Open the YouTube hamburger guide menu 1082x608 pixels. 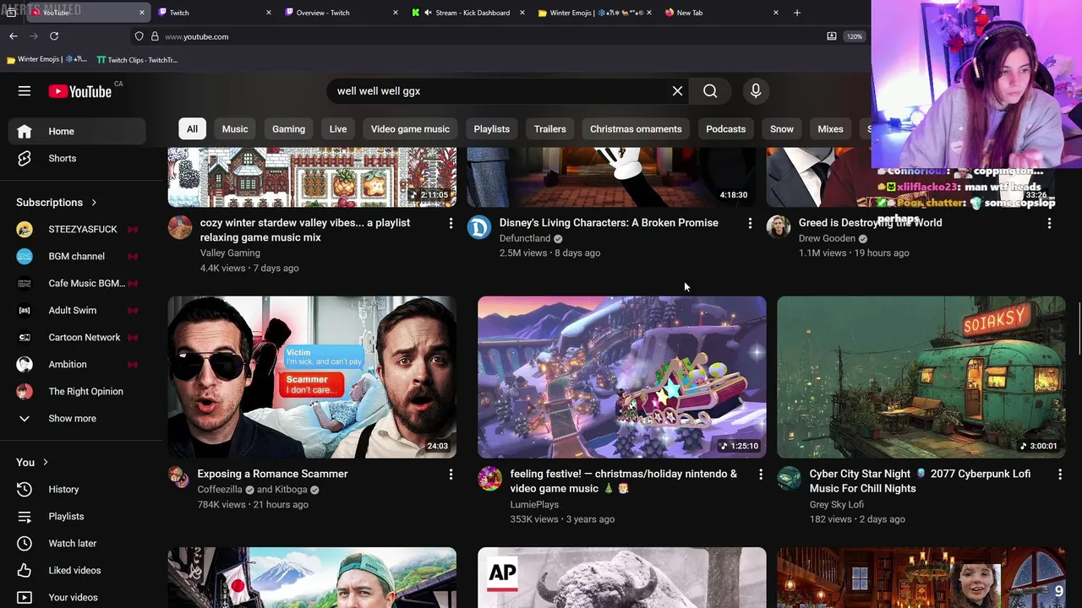click(x=25, y=91)
